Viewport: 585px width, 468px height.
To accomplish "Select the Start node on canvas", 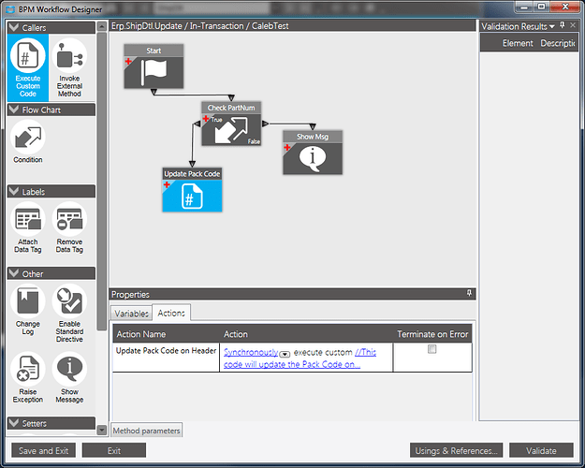I will tap(154, 66).
